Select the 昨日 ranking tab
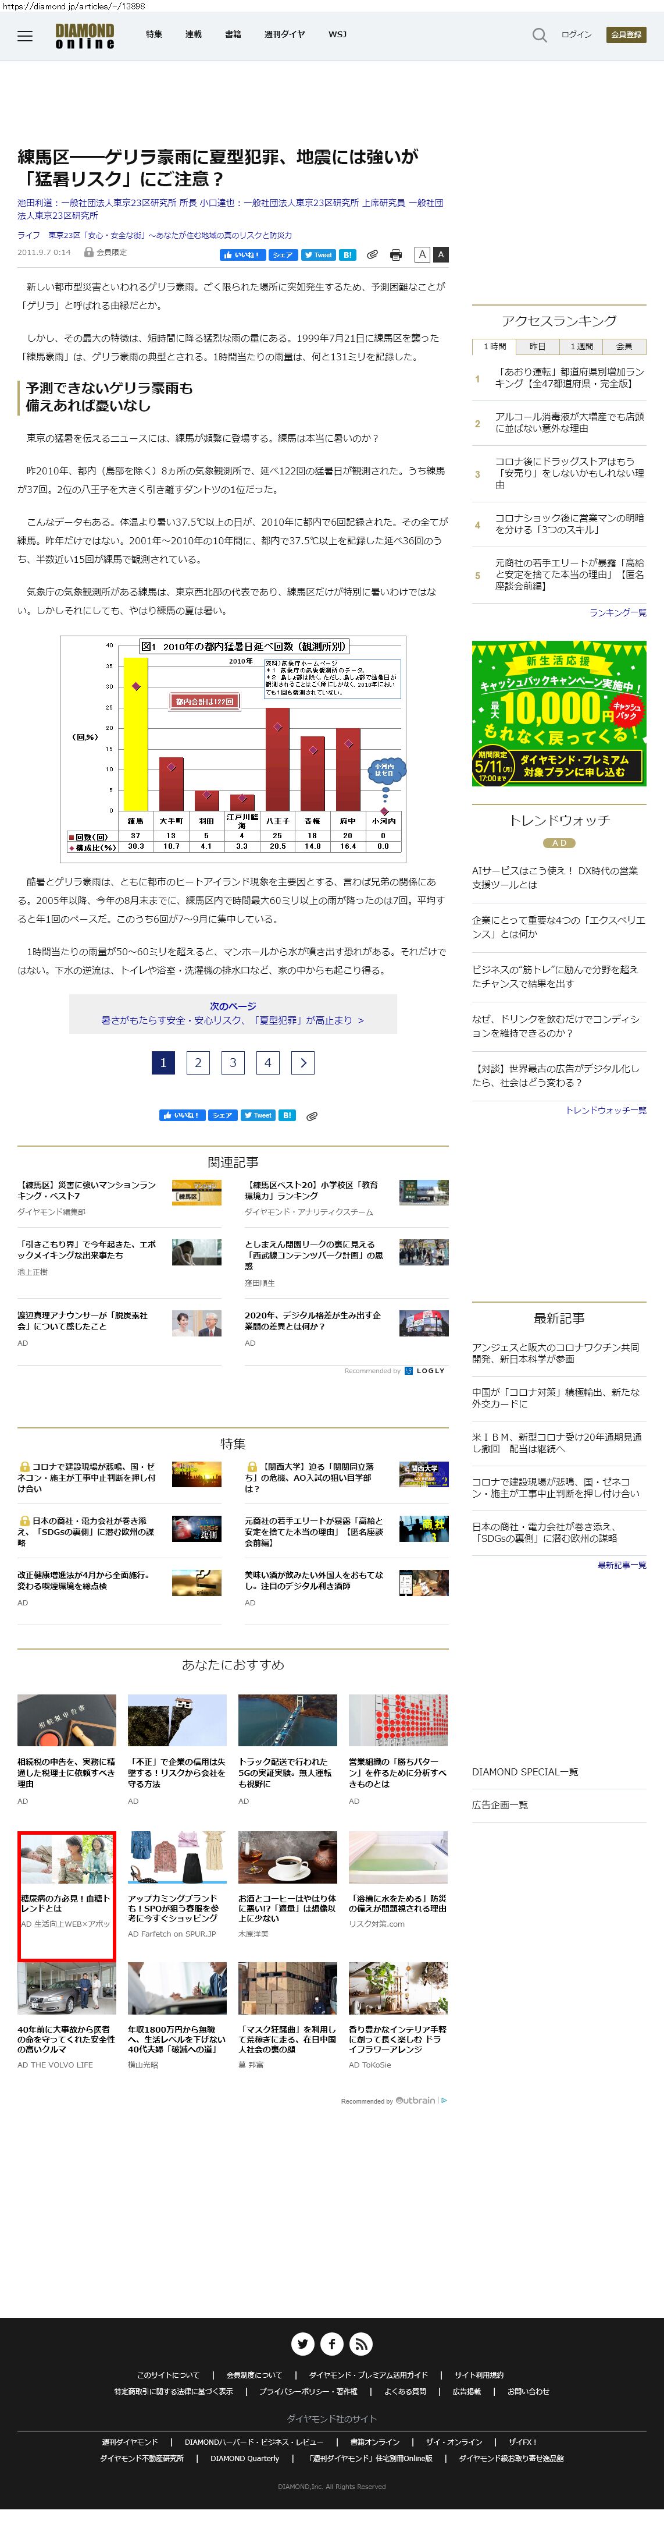 point(538,346)
